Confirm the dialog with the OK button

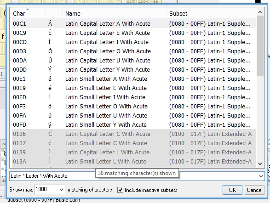(x=232, y=190)
